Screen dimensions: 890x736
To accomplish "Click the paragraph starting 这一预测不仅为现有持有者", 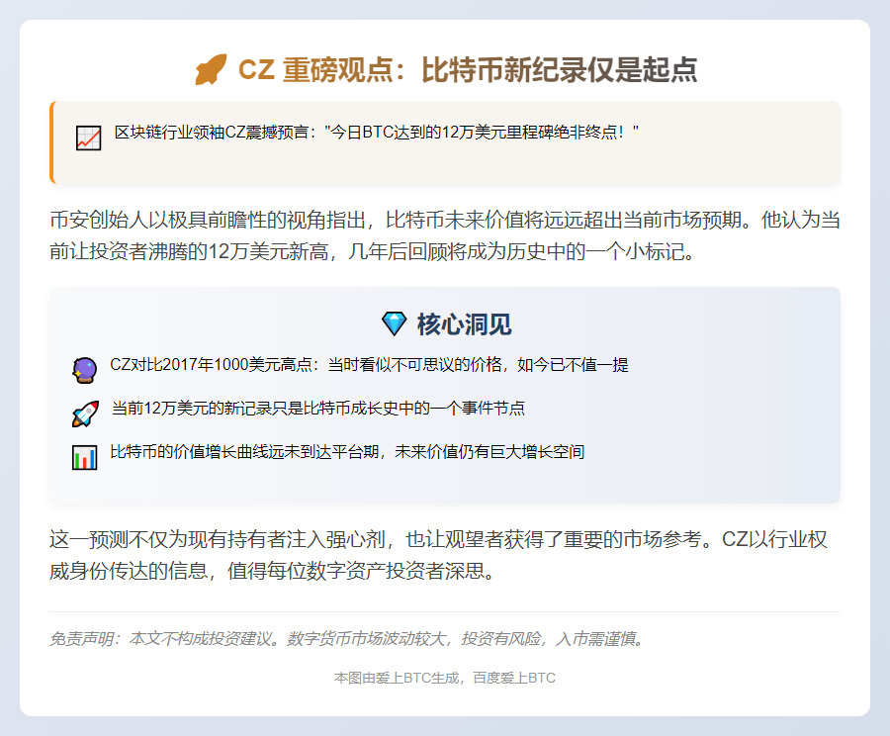I will (438, 555).
